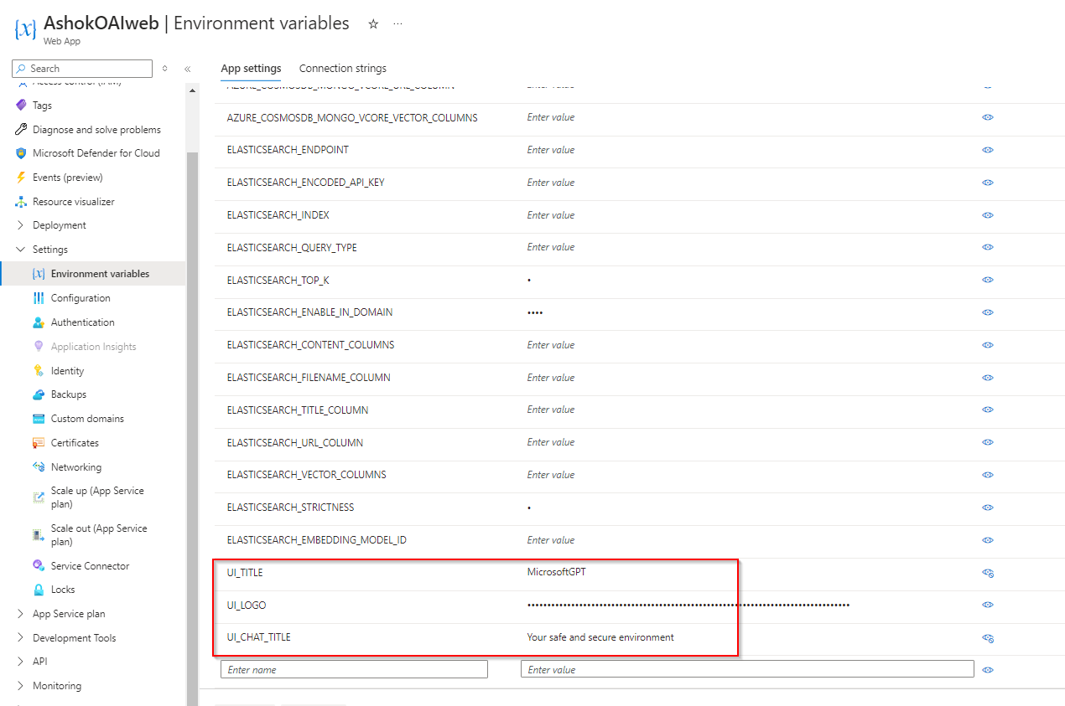The image size is (1065, 706).
Task: Open Custom domains
Action: [x=87, y=419]
